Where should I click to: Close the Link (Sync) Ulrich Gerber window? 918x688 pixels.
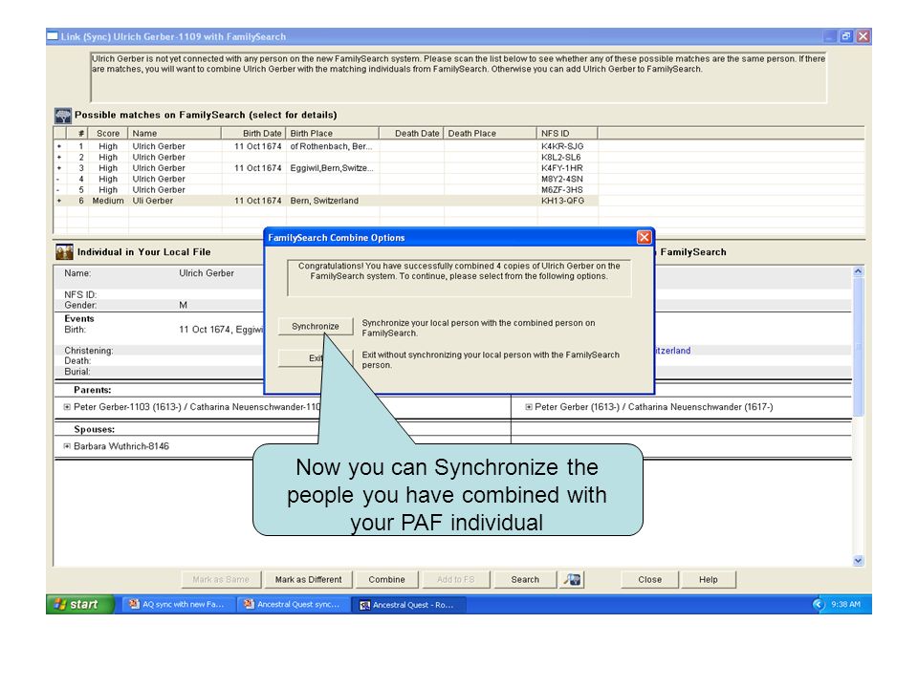(x=863, y=36)
